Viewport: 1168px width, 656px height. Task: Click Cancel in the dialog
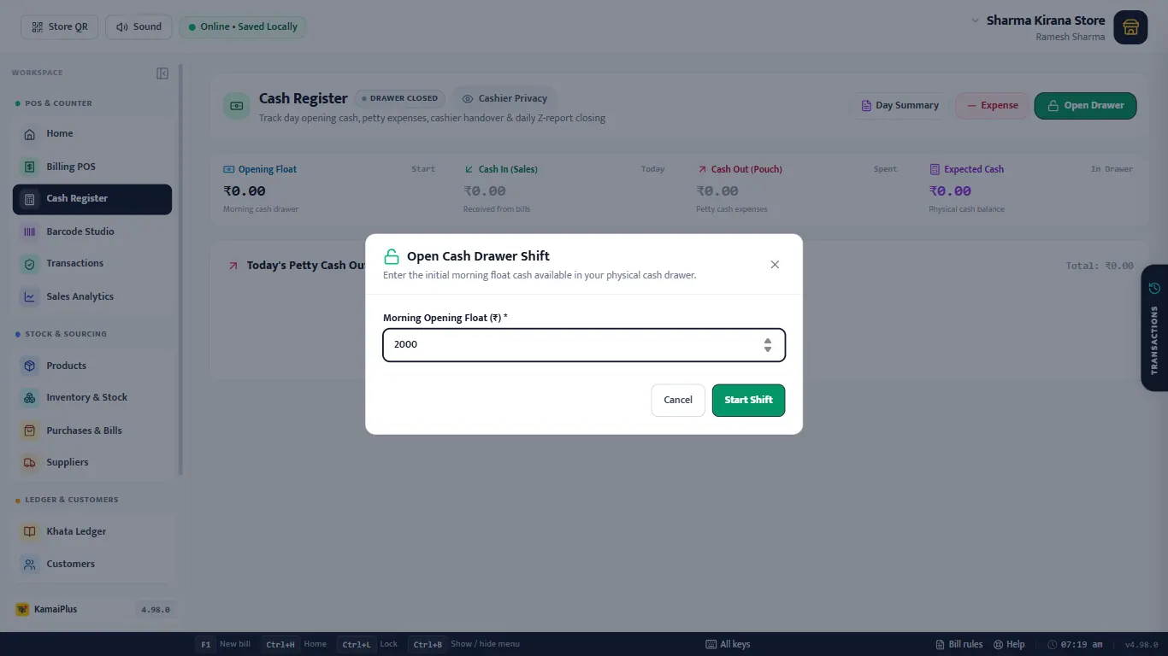pyautogui.click(x=678, y=400)
